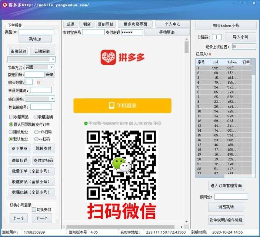Click the browser panel horizontal scrollbar

tap(120, 227)
